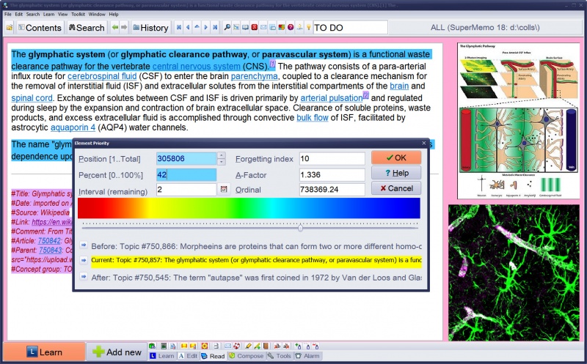Image resolution: width=587 pixels, height=364 pixels.
Task: Click the lightbulb icon beside TO DO
Action: 308,27
